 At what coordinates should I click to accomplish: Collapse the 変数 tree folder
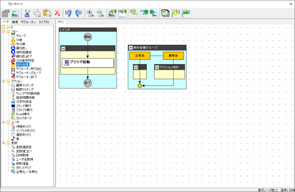(3, 143)
